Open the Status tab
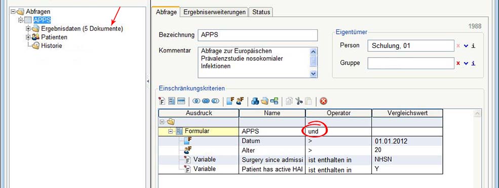The image size is (499, 188). point(261,12)
